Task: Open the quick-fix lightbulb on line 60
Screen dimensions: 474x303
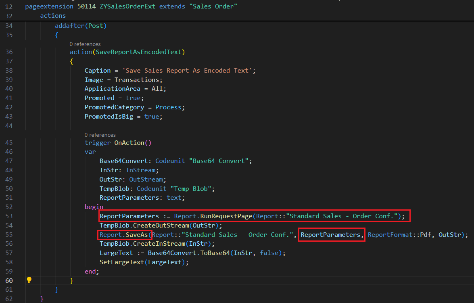Action: (x=29, y=280)
